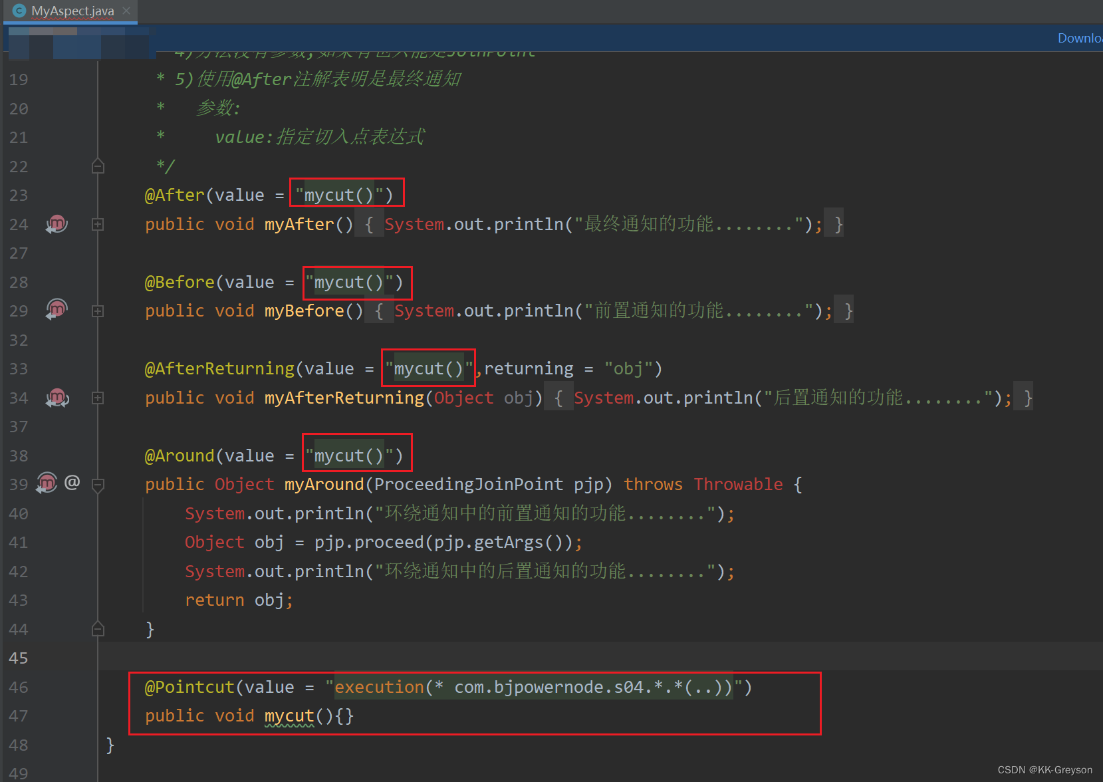Screen dimensions: 1103x782
Task: Click the myAround method name
Action: tap(324, 485)
